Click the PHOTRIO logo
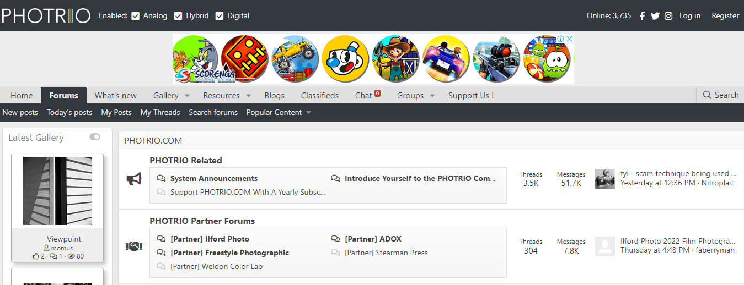The width and height of the screenshot is (744, 285). (46, 15)
